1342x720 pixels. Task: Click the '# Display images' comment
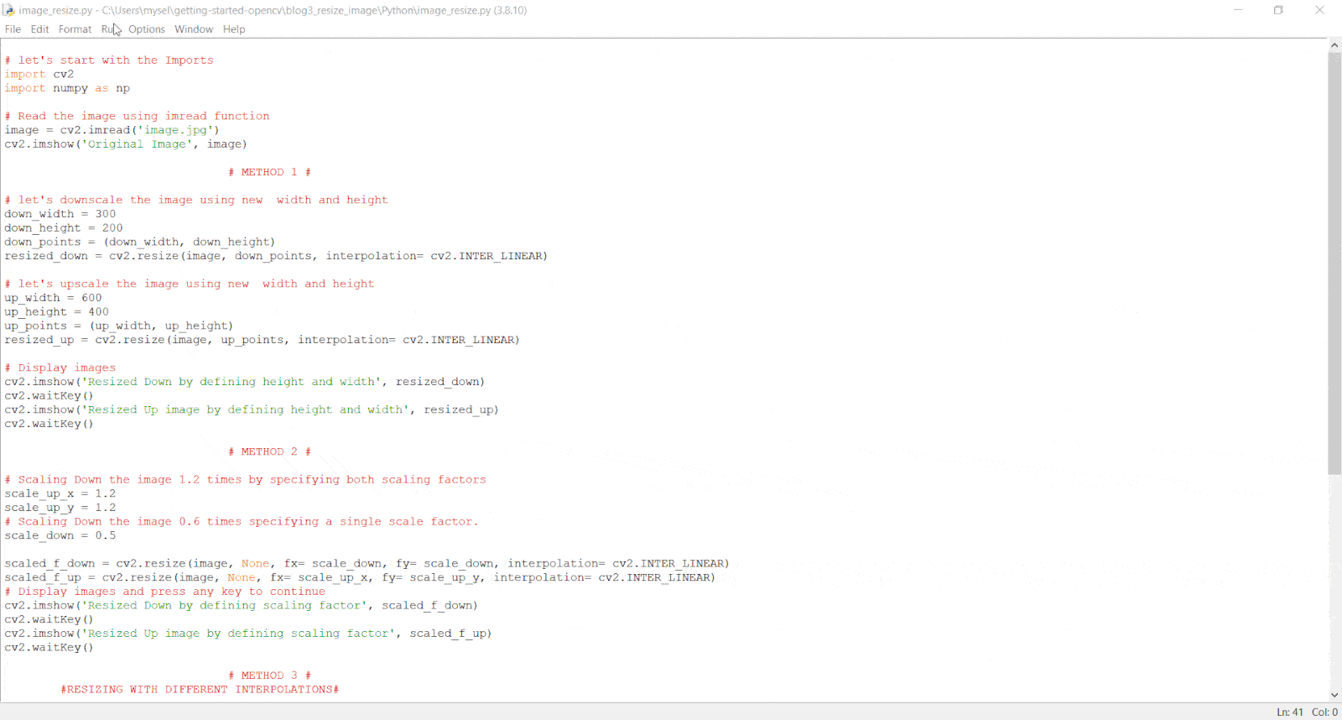(60, 368)
